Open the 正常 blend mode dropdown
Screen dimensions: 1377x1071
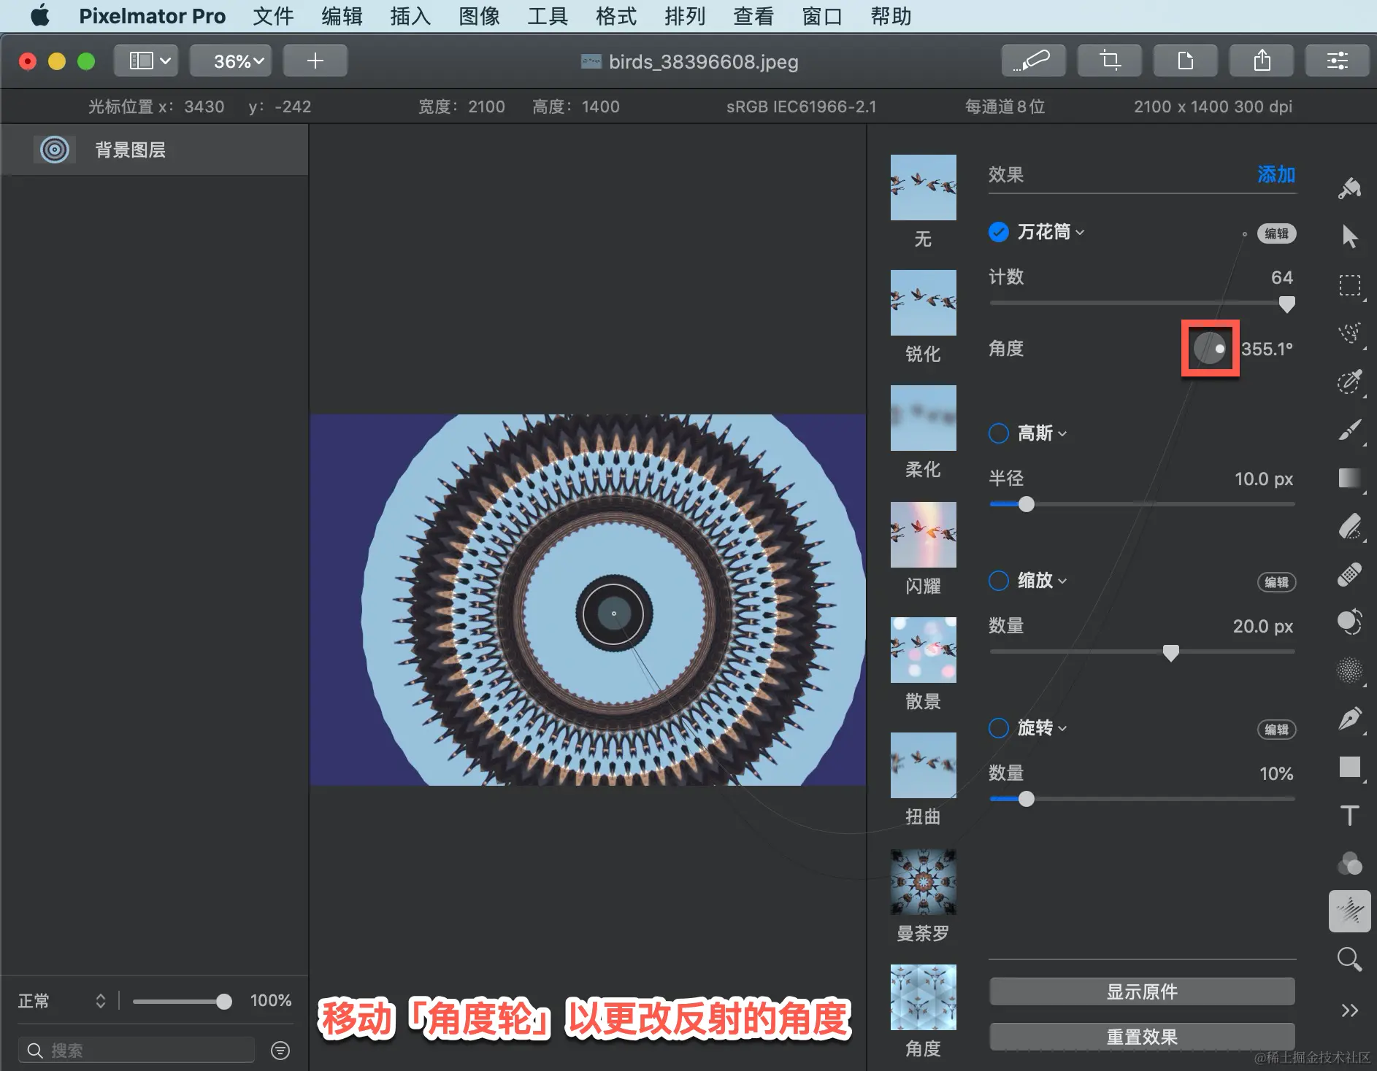pos(63,1001)
